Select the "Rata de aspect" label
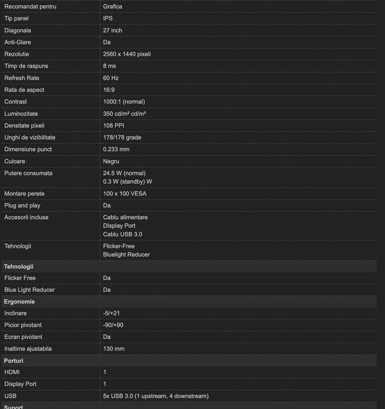This screenshot has height=409, width=385. 25,90
